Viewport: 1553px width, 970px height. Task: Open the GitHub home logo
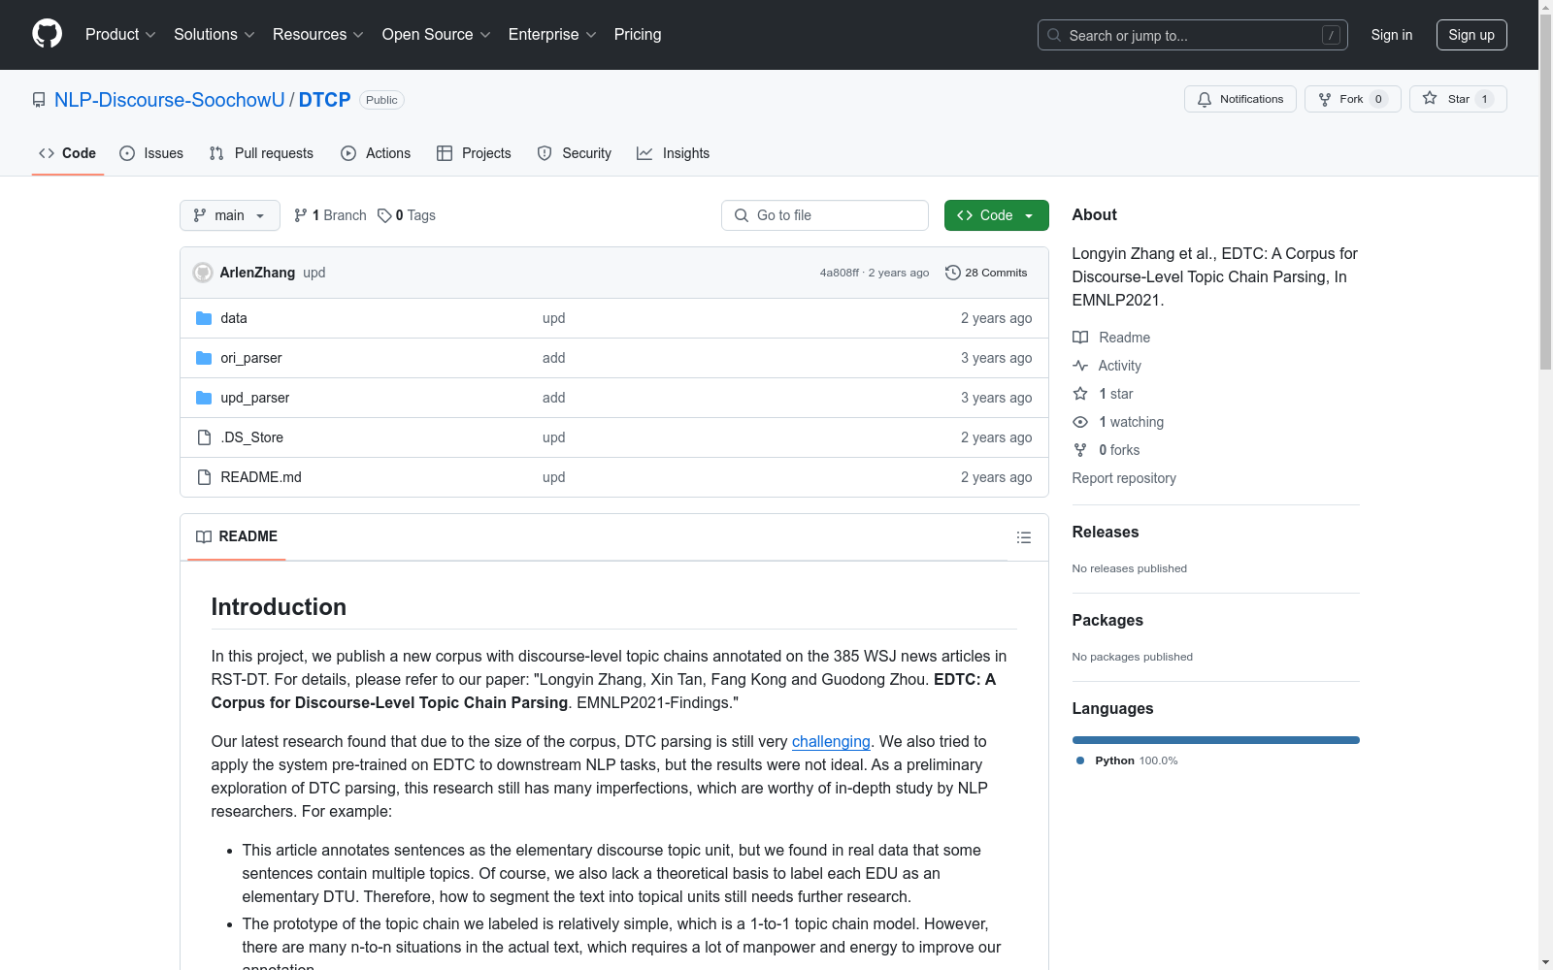[x=47, y=34]
